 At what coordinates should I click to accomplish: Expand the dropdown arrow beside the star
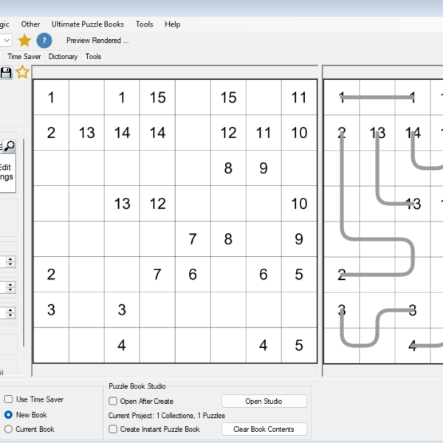pyautogui.click(x=6, y=41)
